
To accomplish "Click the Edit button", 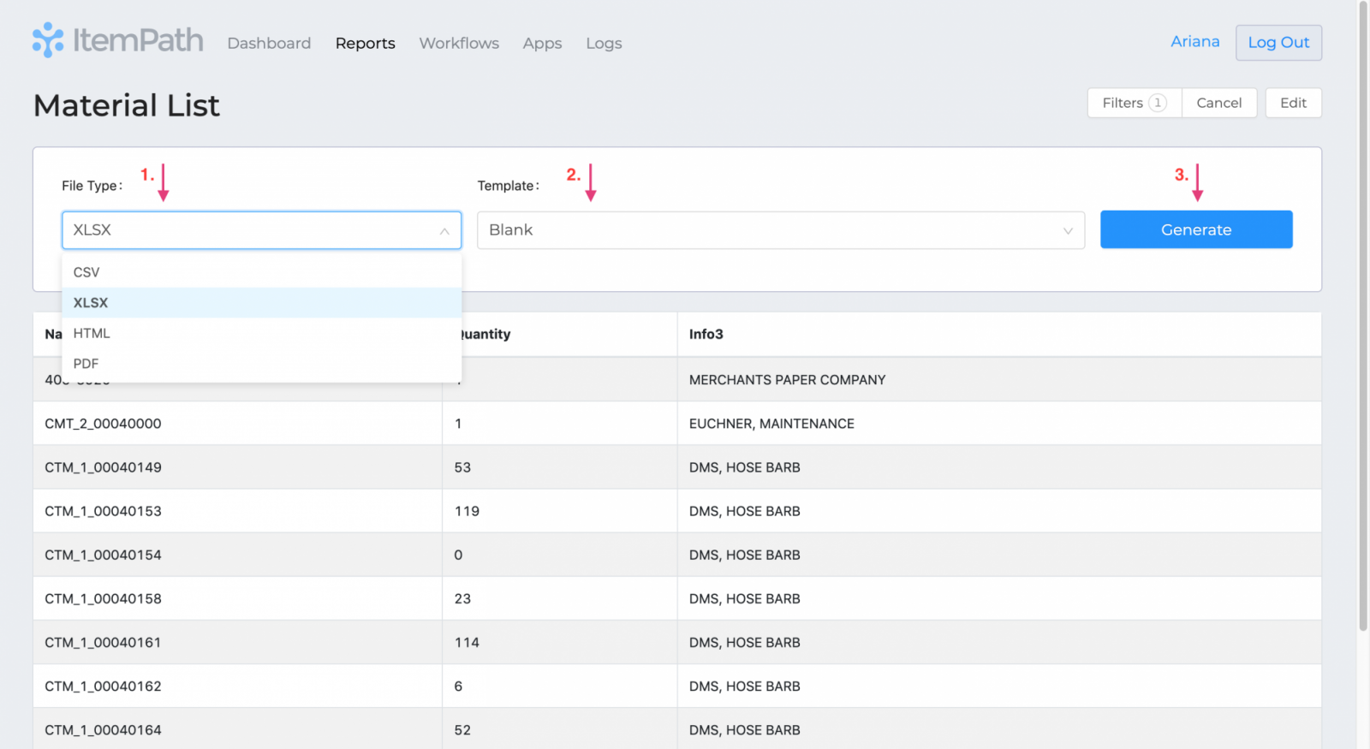I will click(x=1293, y=103).
